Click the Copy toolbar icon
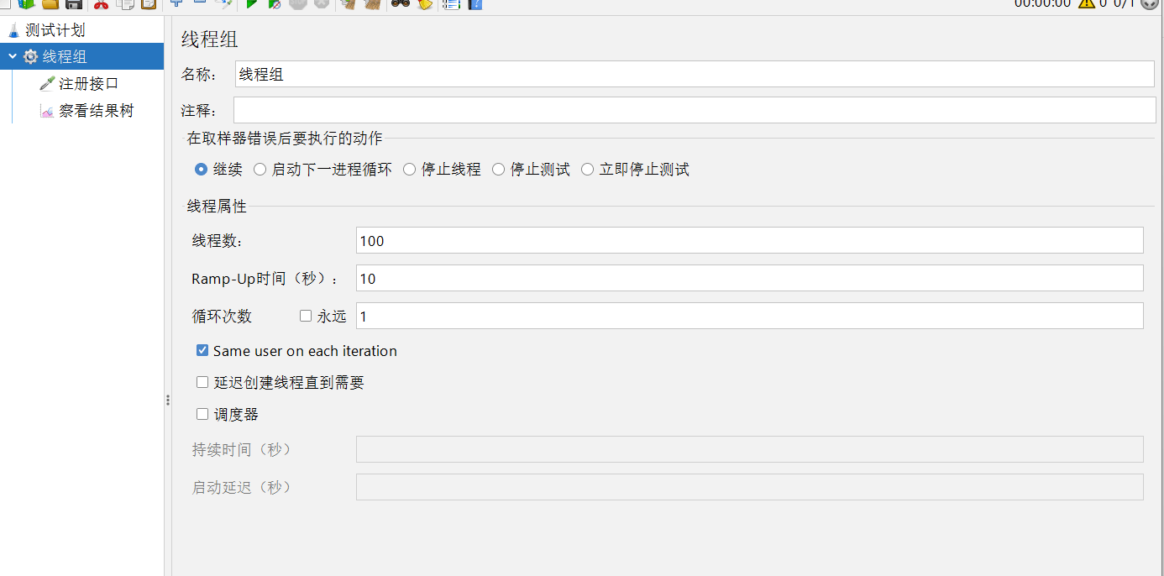This screenshot has width=1164, height=576. [126, 3]
